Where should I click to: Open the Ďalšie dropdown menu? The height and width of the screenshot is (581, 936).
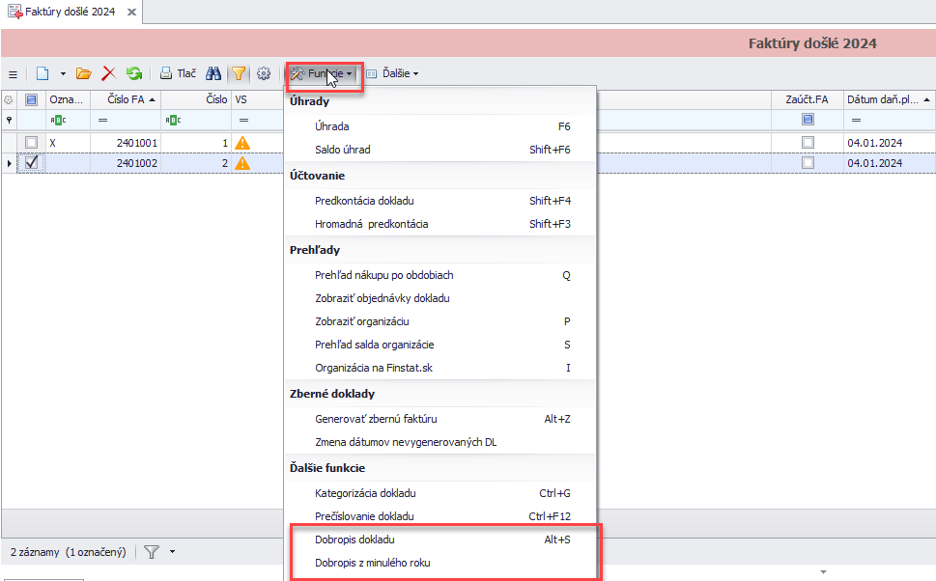click(392, 73)
